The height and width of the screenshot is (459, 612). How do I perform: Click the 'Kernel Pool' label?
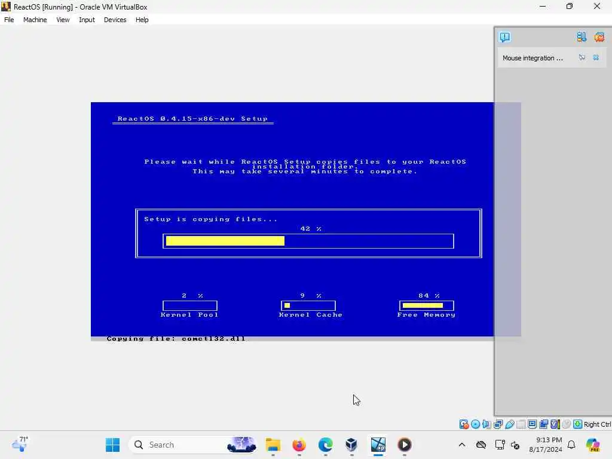[x=189, y=314]
